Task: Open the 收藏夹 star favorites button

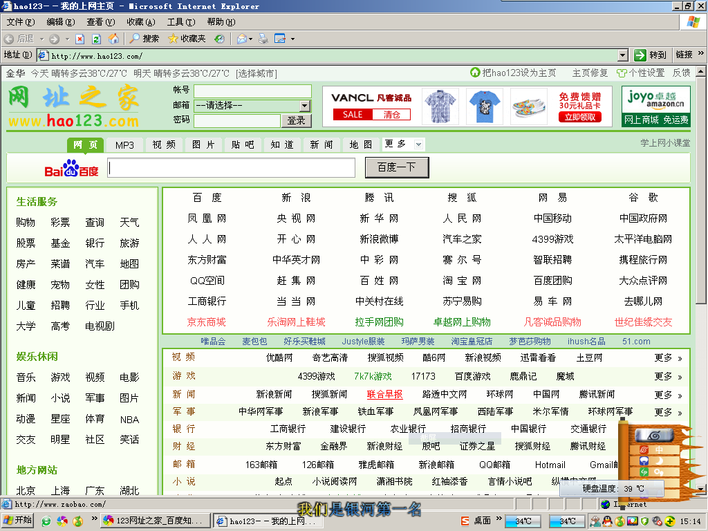Action: [x=187, y=39]
